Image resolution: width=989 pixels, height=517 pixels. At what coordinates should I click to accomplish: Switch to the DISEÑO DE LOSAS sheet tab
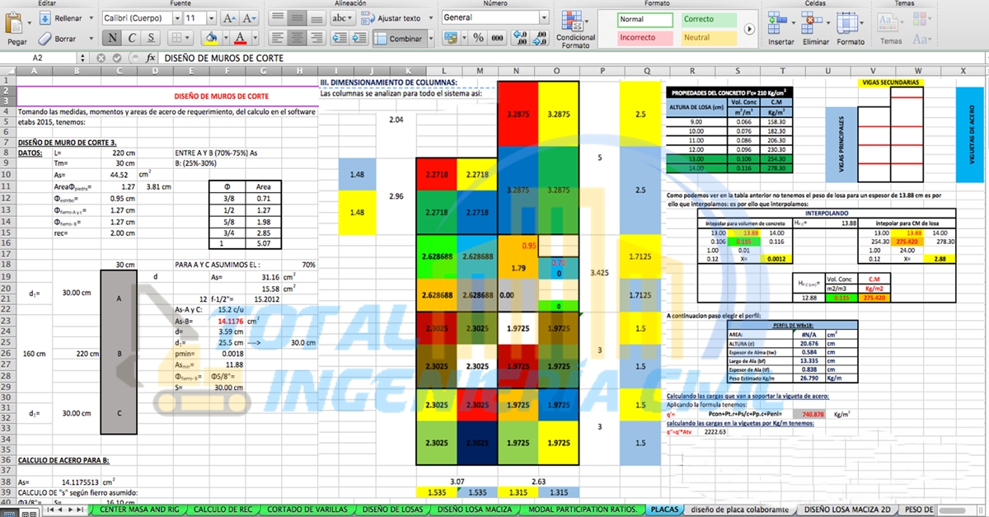click(x=391, y=510)
